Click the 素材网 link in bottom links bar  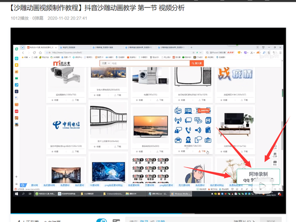pos(34,186)
